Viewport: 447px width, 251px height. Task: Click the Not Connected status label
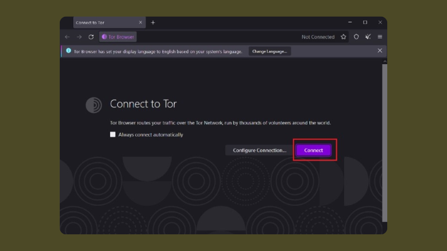pyautogui.click(x=318, y=37)
